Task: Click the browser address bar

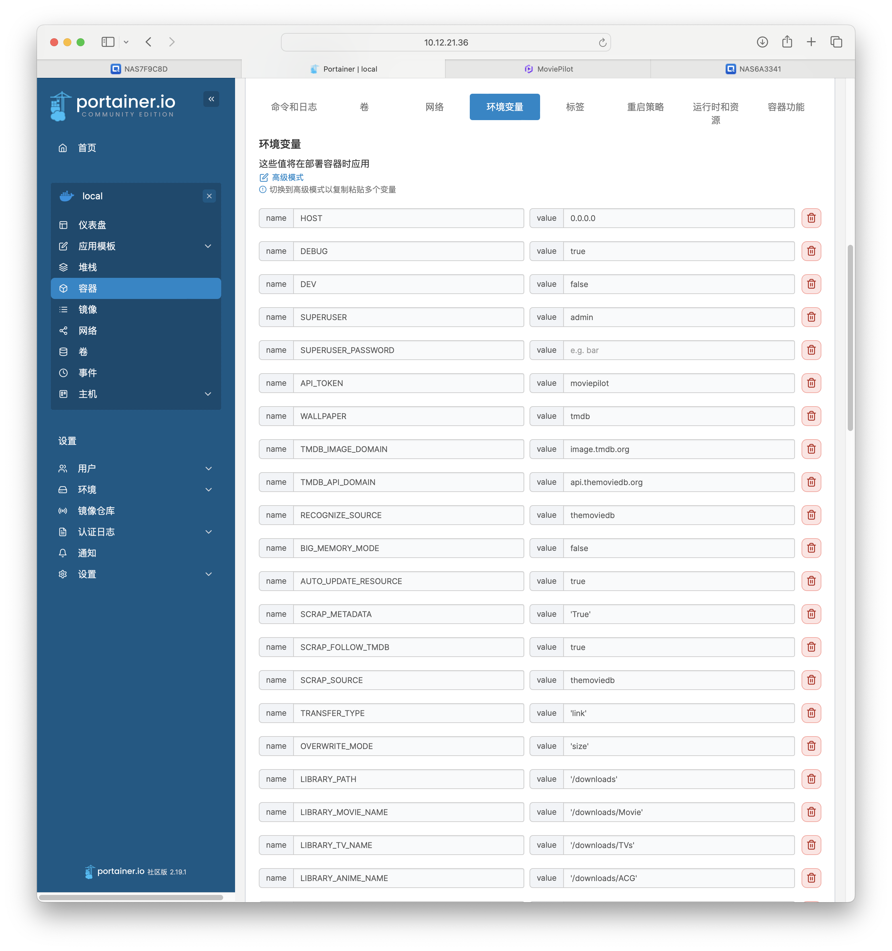Action: pyautogui.click(x=446, y=42)
